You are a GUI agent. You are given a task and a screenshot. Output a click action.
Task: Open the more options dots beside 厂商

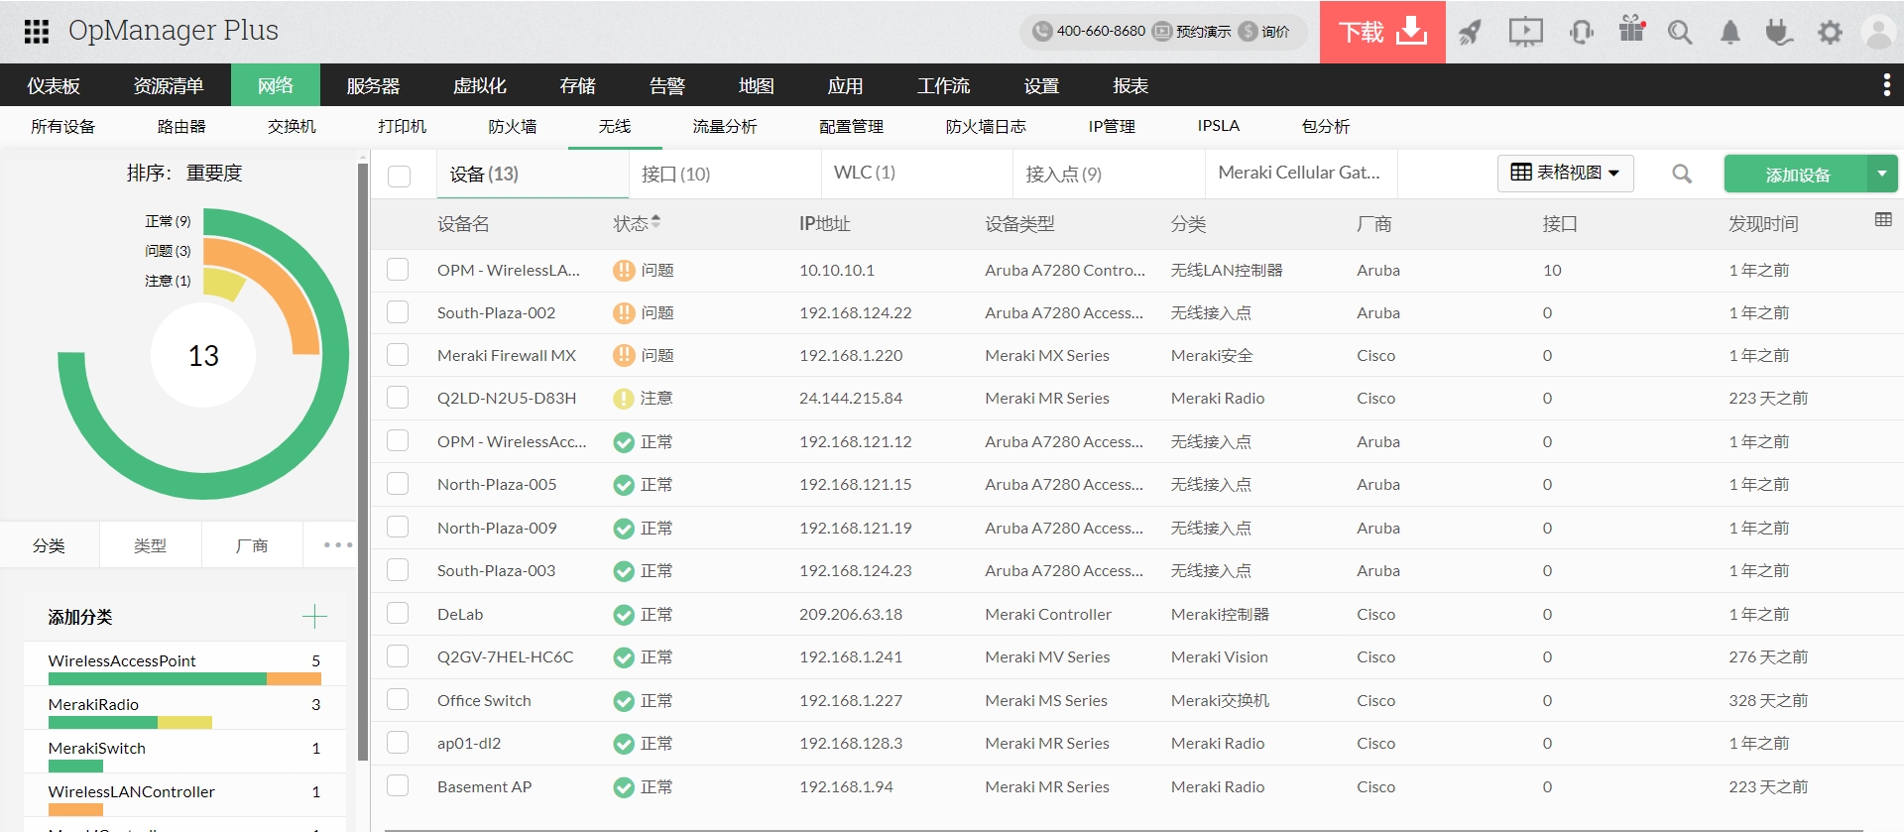point(338,544)
